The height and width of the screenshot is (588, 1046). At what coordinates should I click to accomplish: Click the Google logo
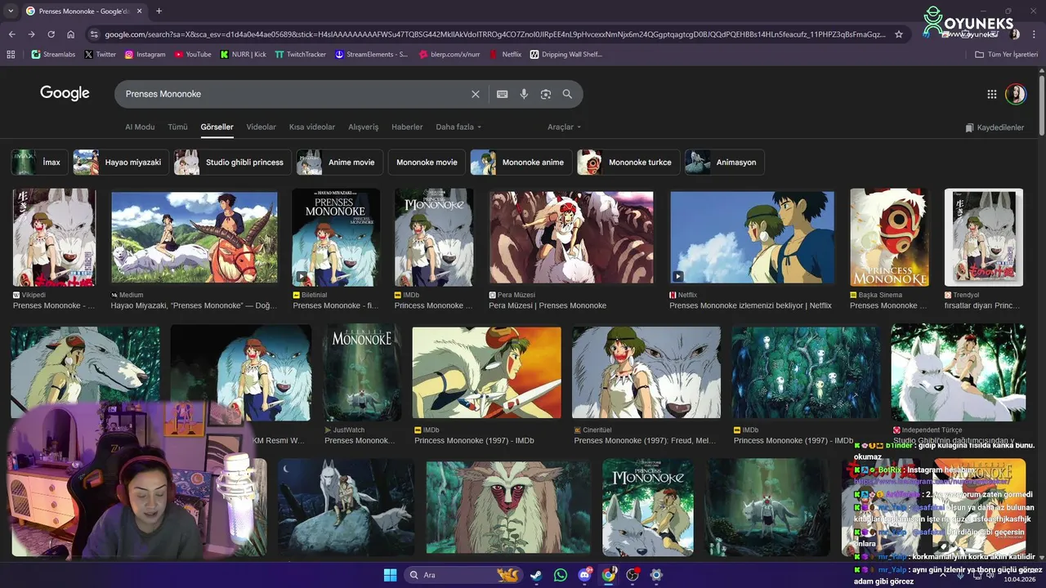coord(65,93)
